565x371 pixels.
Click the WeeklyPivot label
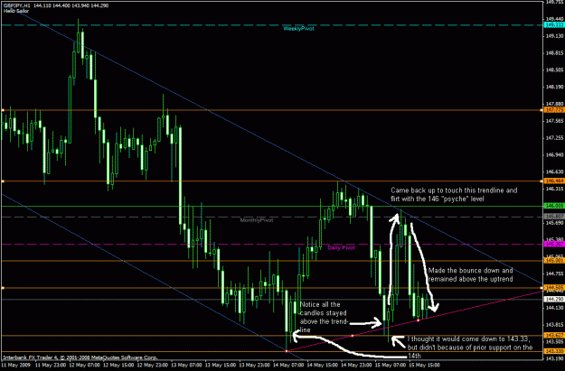click(298, 29)
